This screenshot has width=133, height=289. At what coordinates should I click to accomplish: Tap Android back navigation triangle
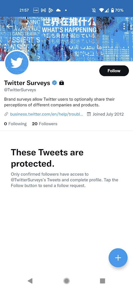click(30, 281)
